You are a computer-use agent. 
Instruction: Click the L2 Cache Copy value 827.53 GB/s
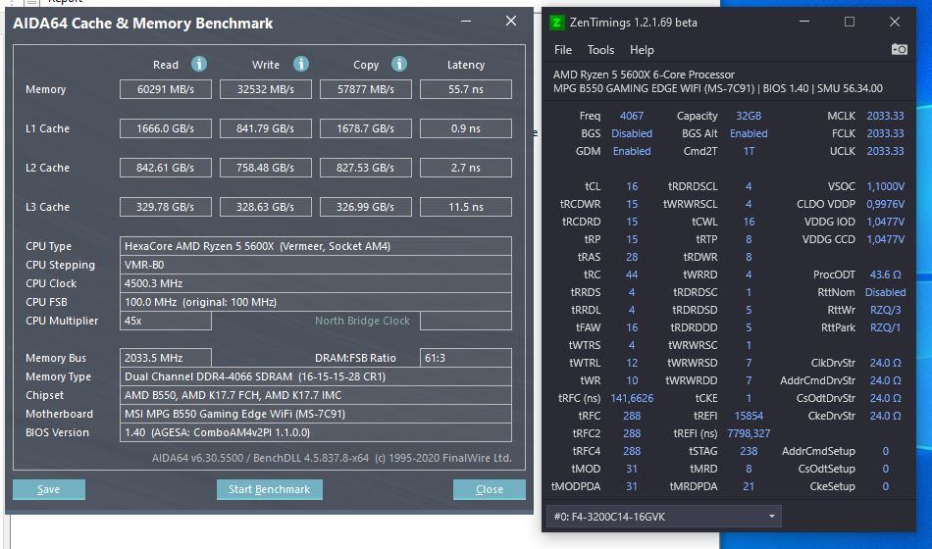click(366, 168)
